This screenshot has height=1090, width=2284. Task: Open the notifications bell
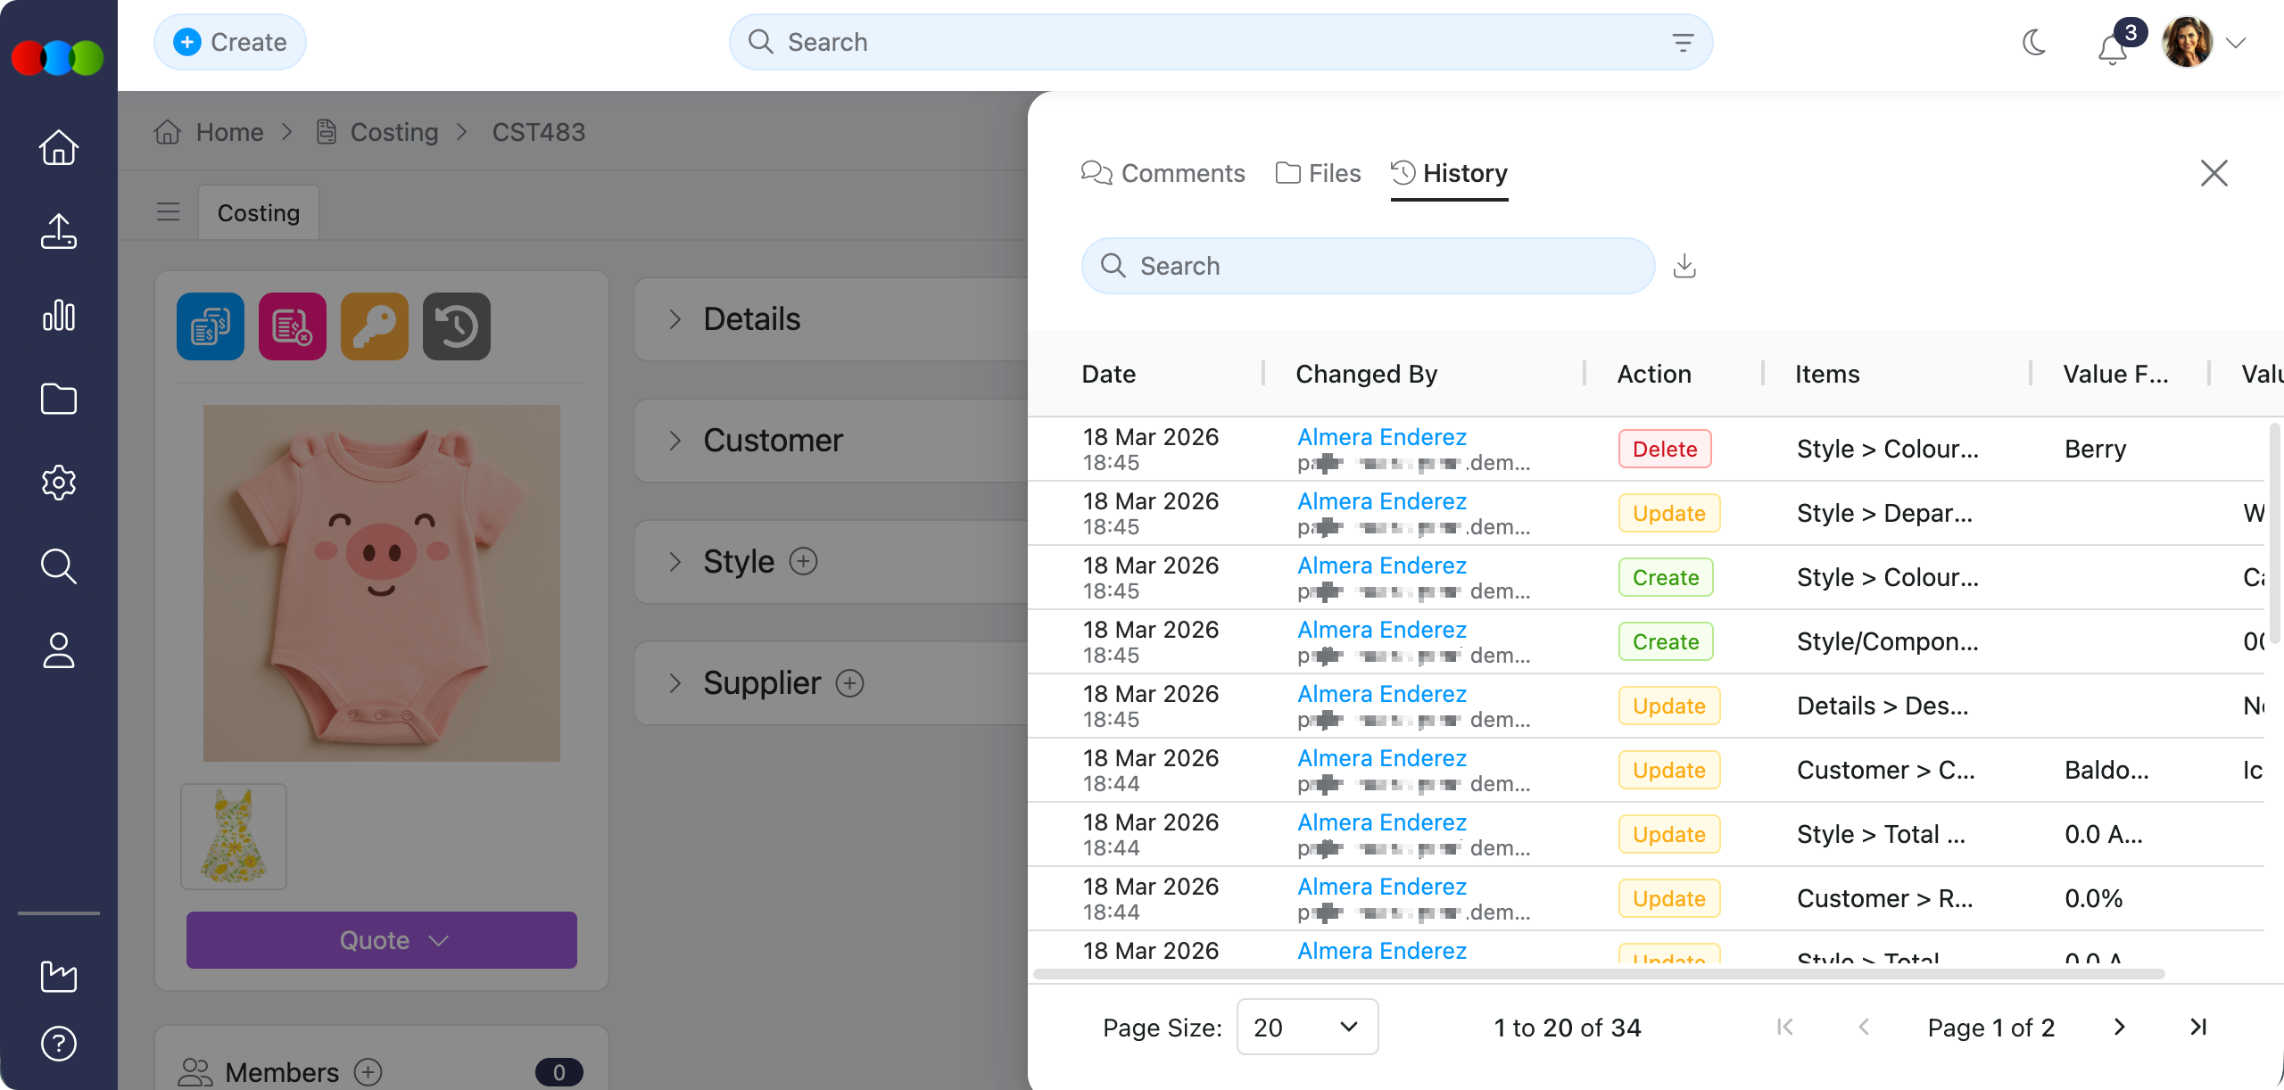[x=2113, y=48]
